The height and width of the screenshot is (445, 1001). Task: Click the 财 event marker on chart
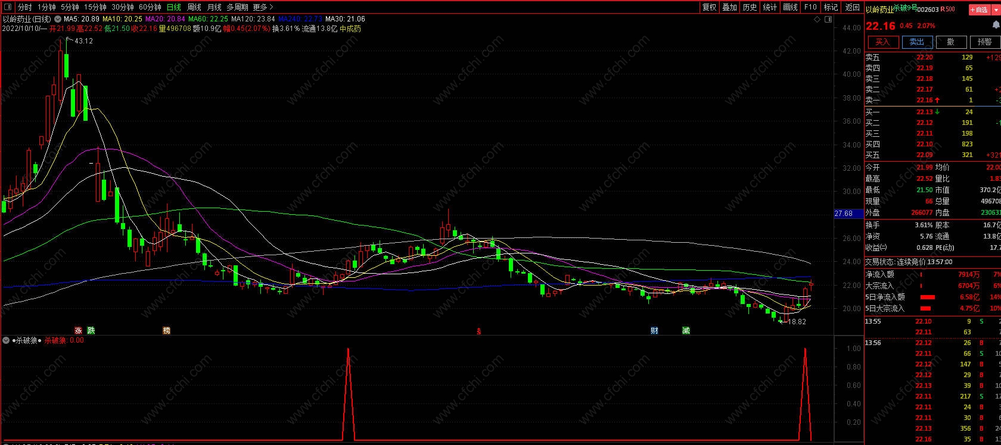tap(654, 330)
